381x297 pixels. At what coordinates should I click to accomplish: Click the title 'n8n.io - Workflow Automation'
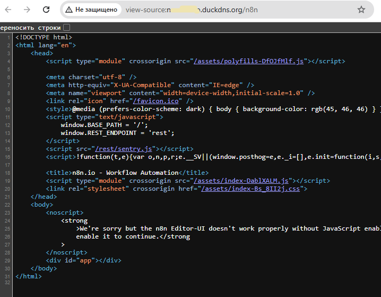[x=125, y=173]
